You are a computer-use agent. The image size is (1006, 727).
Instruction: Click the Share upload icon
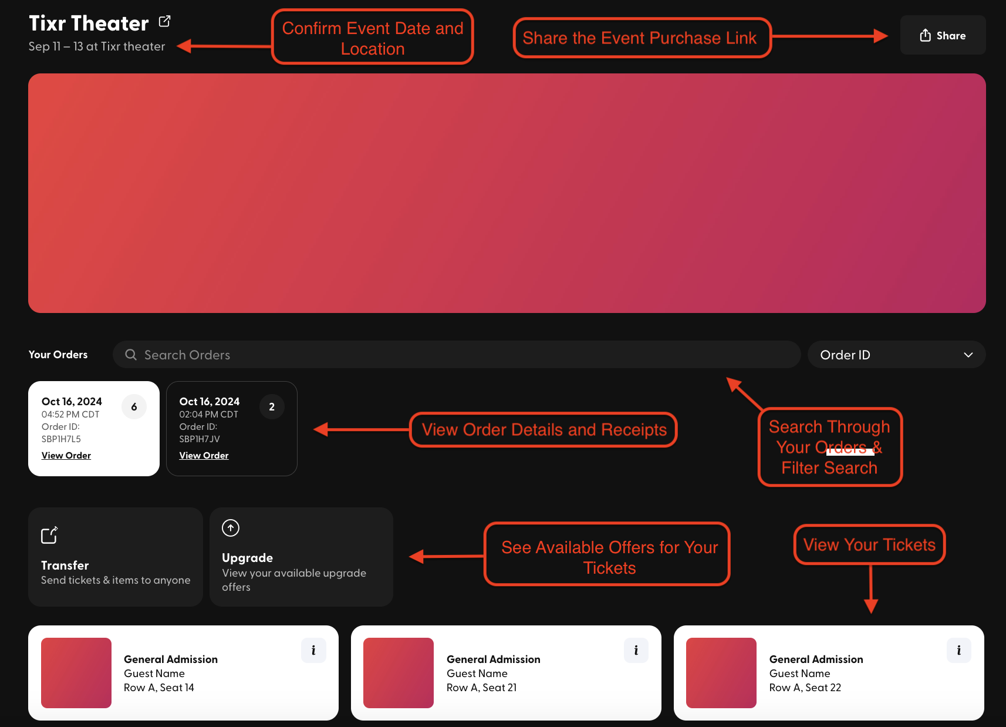pyautogui.click(x=925, y=35)
